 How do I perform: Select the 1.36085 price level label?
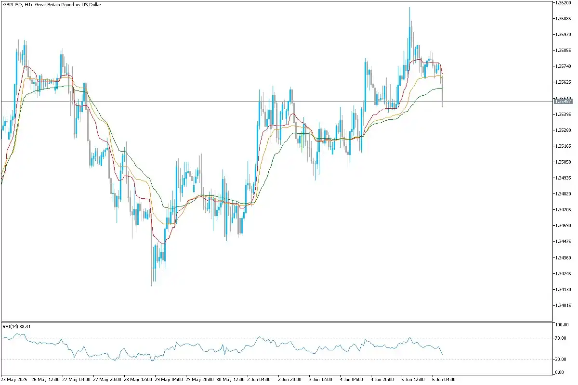click(563, 19)
